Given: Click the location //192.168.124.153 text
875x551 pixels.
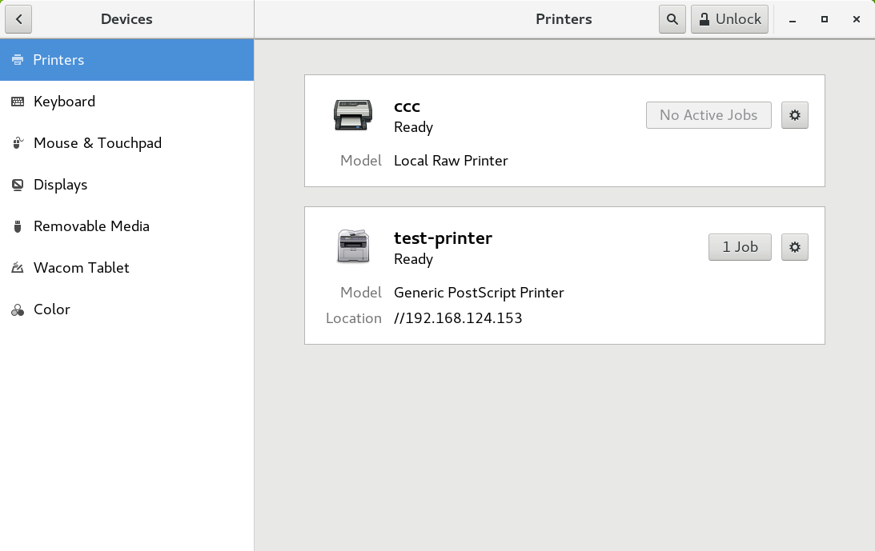Looking at the screenshot, I should click(x=458, y=318).
